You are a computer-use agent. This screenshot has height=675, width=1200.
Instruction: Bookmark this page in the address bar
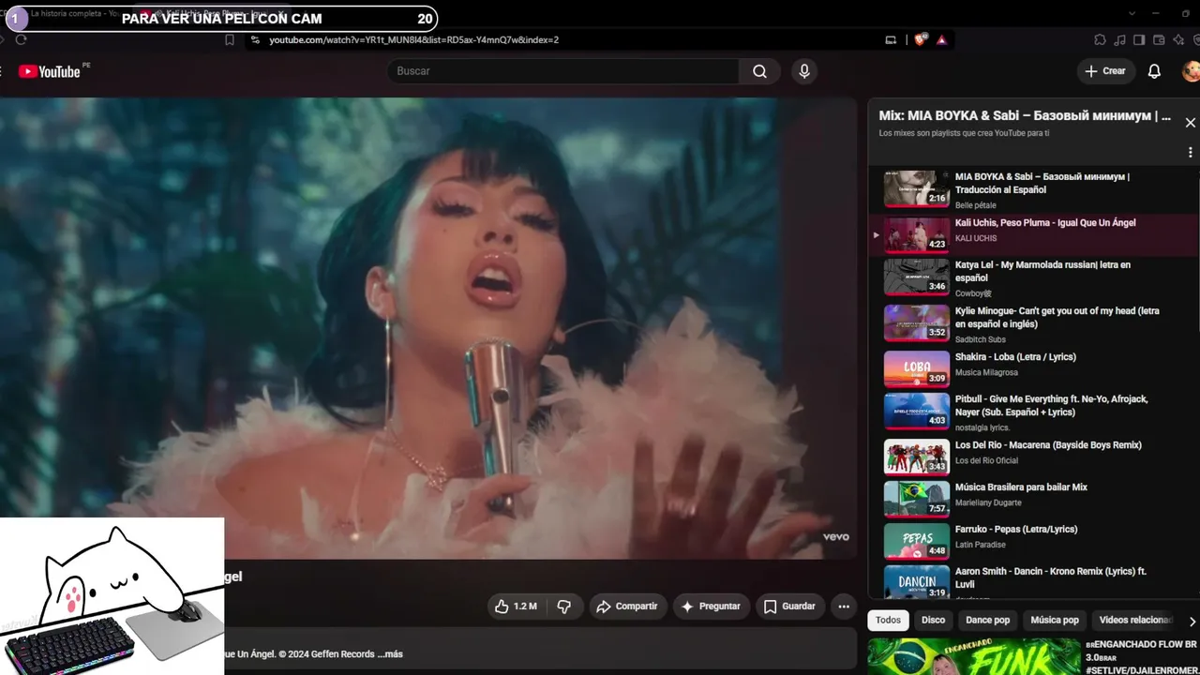(230, 39)
